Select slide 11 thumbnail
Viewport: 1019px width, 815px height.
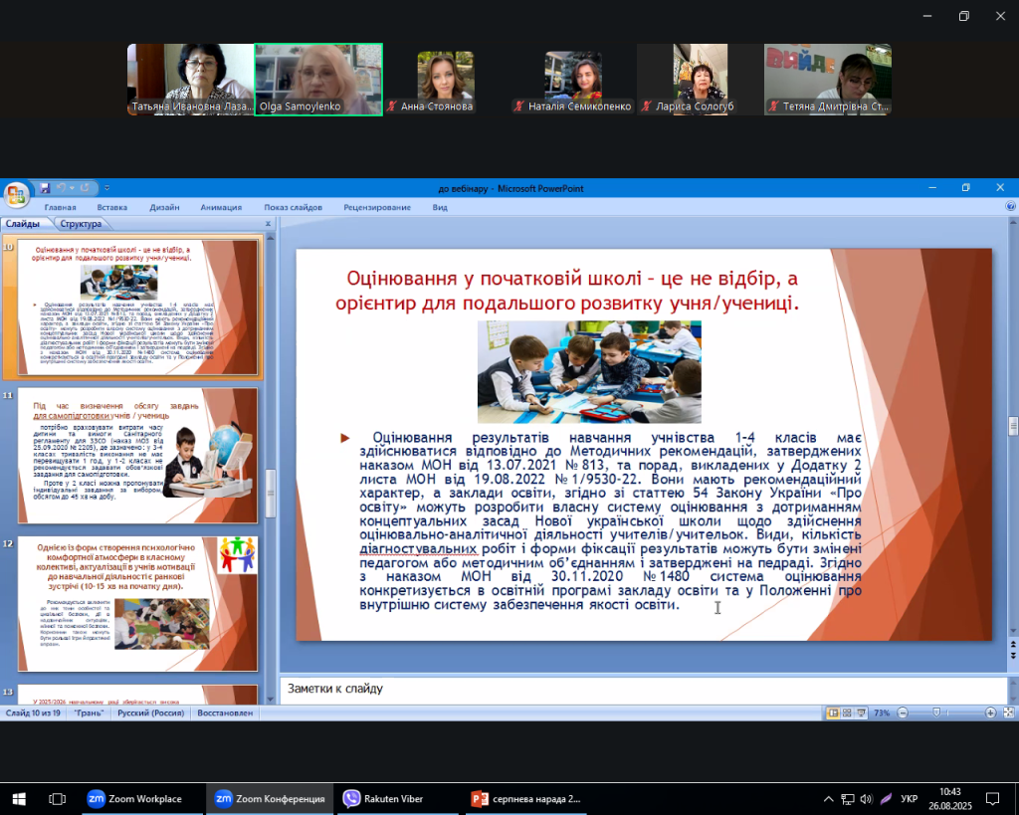click(x=137, y=456)
